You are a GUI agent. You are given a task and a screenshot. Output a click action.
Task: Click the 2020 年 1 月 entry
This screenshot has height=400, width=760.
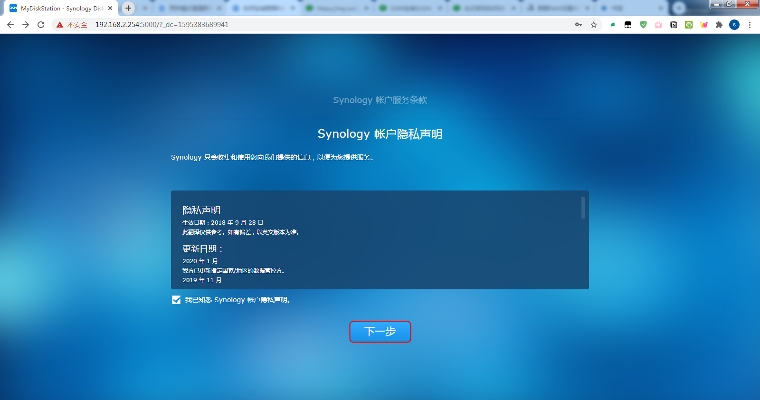[200, 261]
